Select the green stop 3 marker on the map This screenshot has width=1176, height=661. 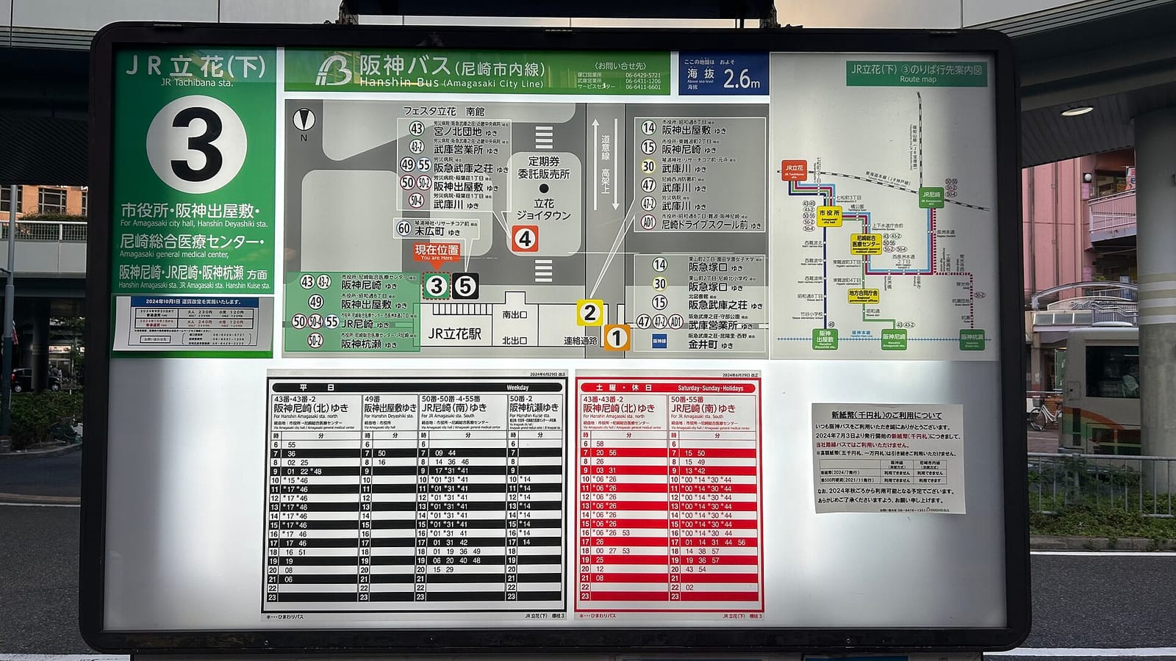pos(437,286)
